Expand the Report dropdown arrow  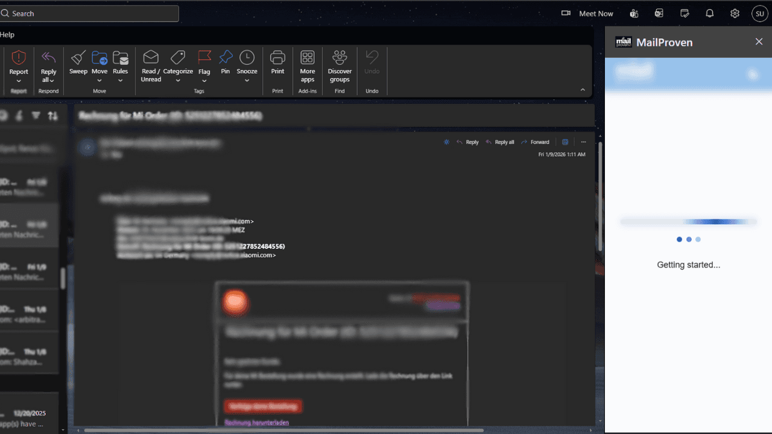pyautogui.click(x=19, y=81)
